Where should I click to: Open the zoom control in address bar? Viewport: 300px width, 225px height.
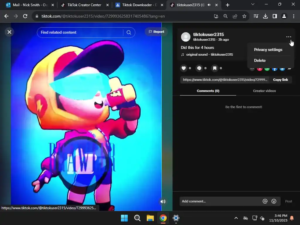click(x=226, y=16)
